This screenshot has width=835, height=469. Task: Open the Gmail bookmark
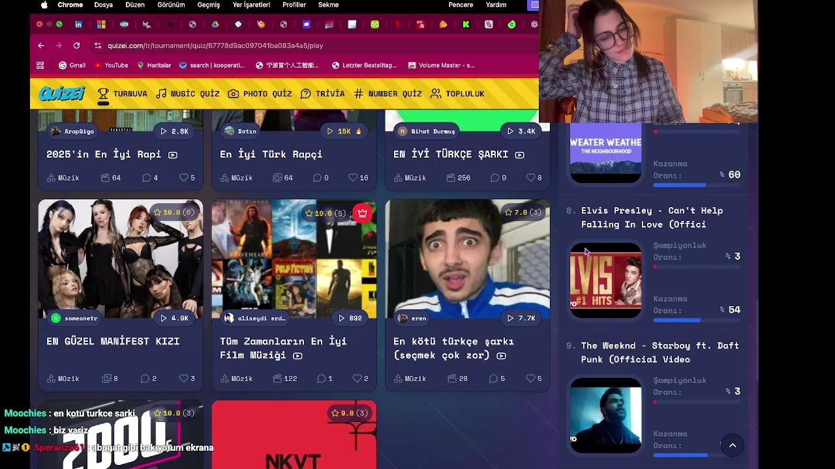tap(72, 65)
